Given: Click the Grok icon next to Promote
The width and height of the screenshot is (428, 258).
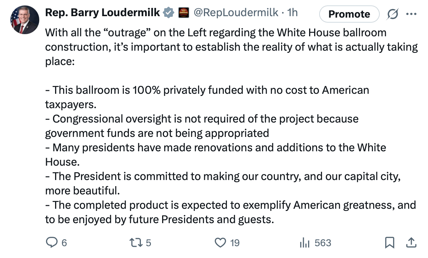Looking at the screenshot, I should click(x=392, y=14).
